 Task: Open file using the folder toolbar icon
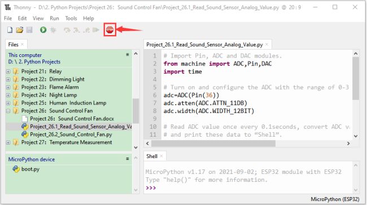click(20, 30)
